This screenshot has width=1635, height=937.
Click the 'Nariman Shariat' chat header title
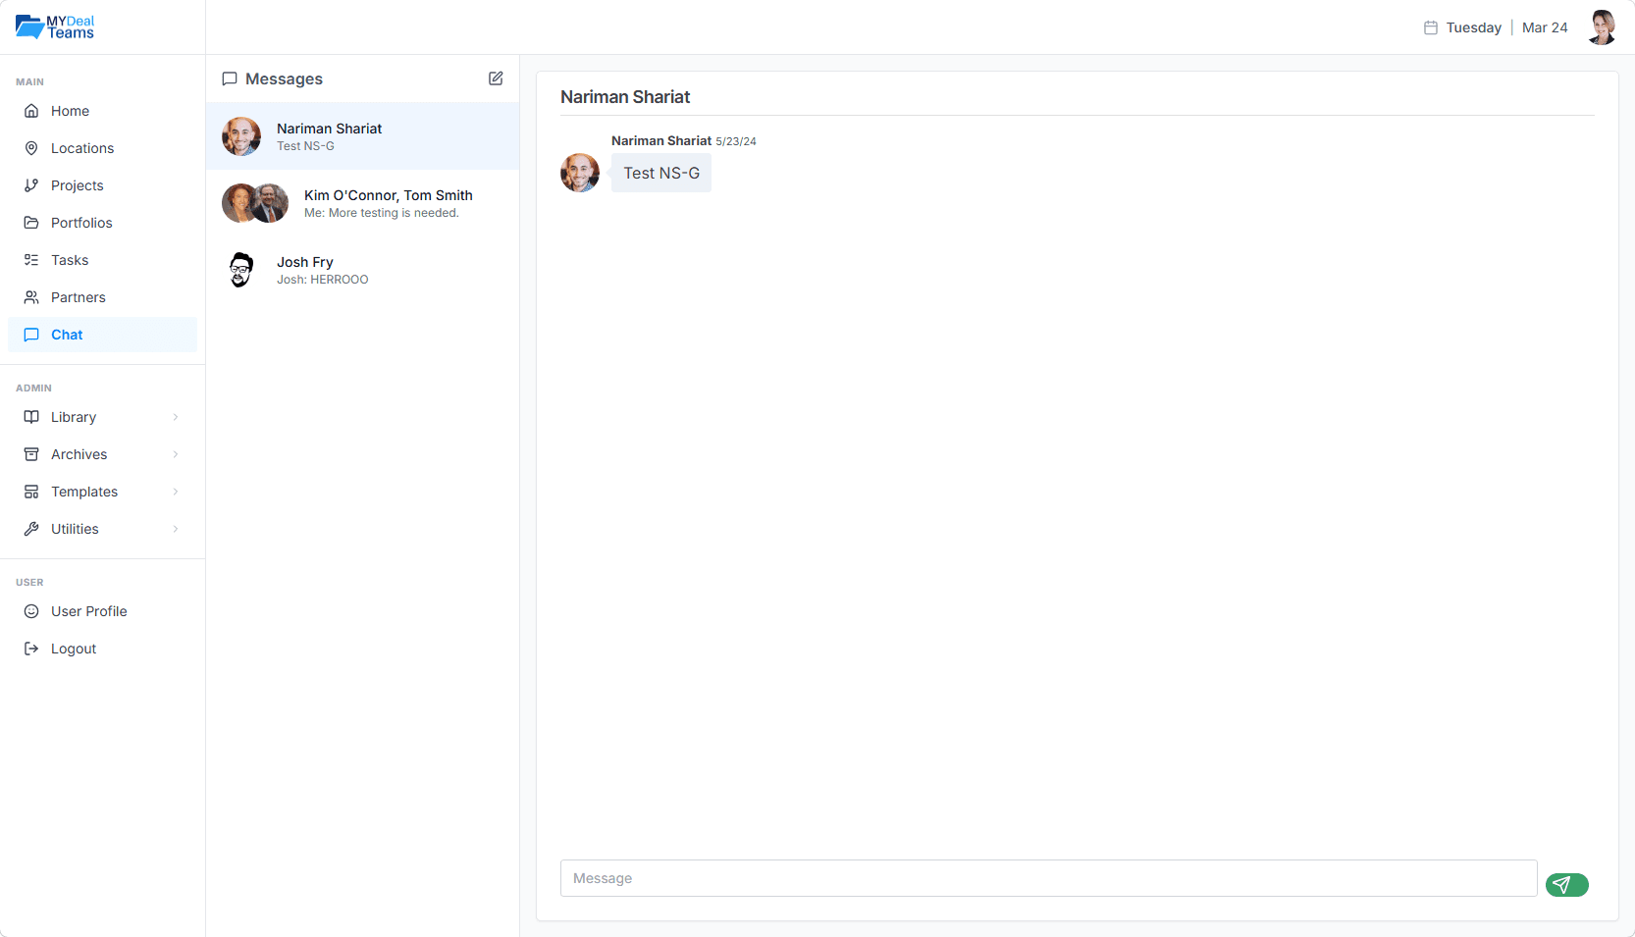[625, 97]
